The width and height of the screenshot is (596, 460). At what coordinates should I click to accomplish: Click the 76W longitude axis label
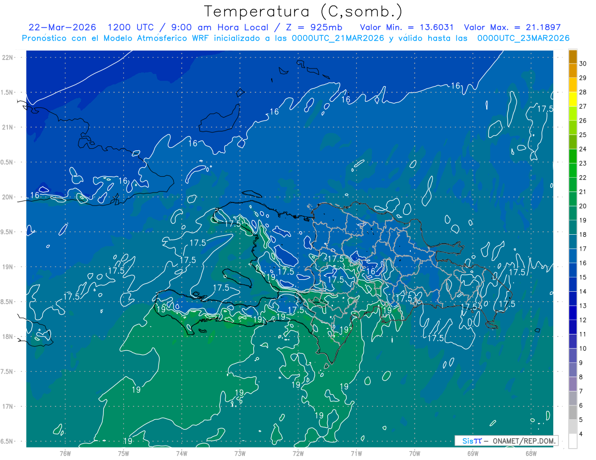coord(65,453)
